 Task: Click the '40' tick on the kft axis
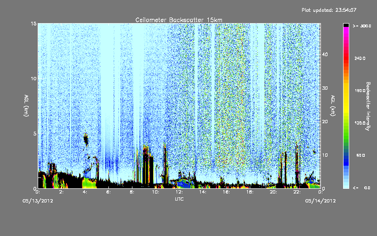[325, 54]
